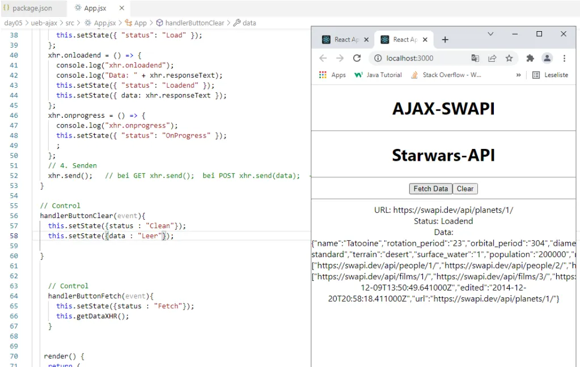Reload the localhost page

357,58
